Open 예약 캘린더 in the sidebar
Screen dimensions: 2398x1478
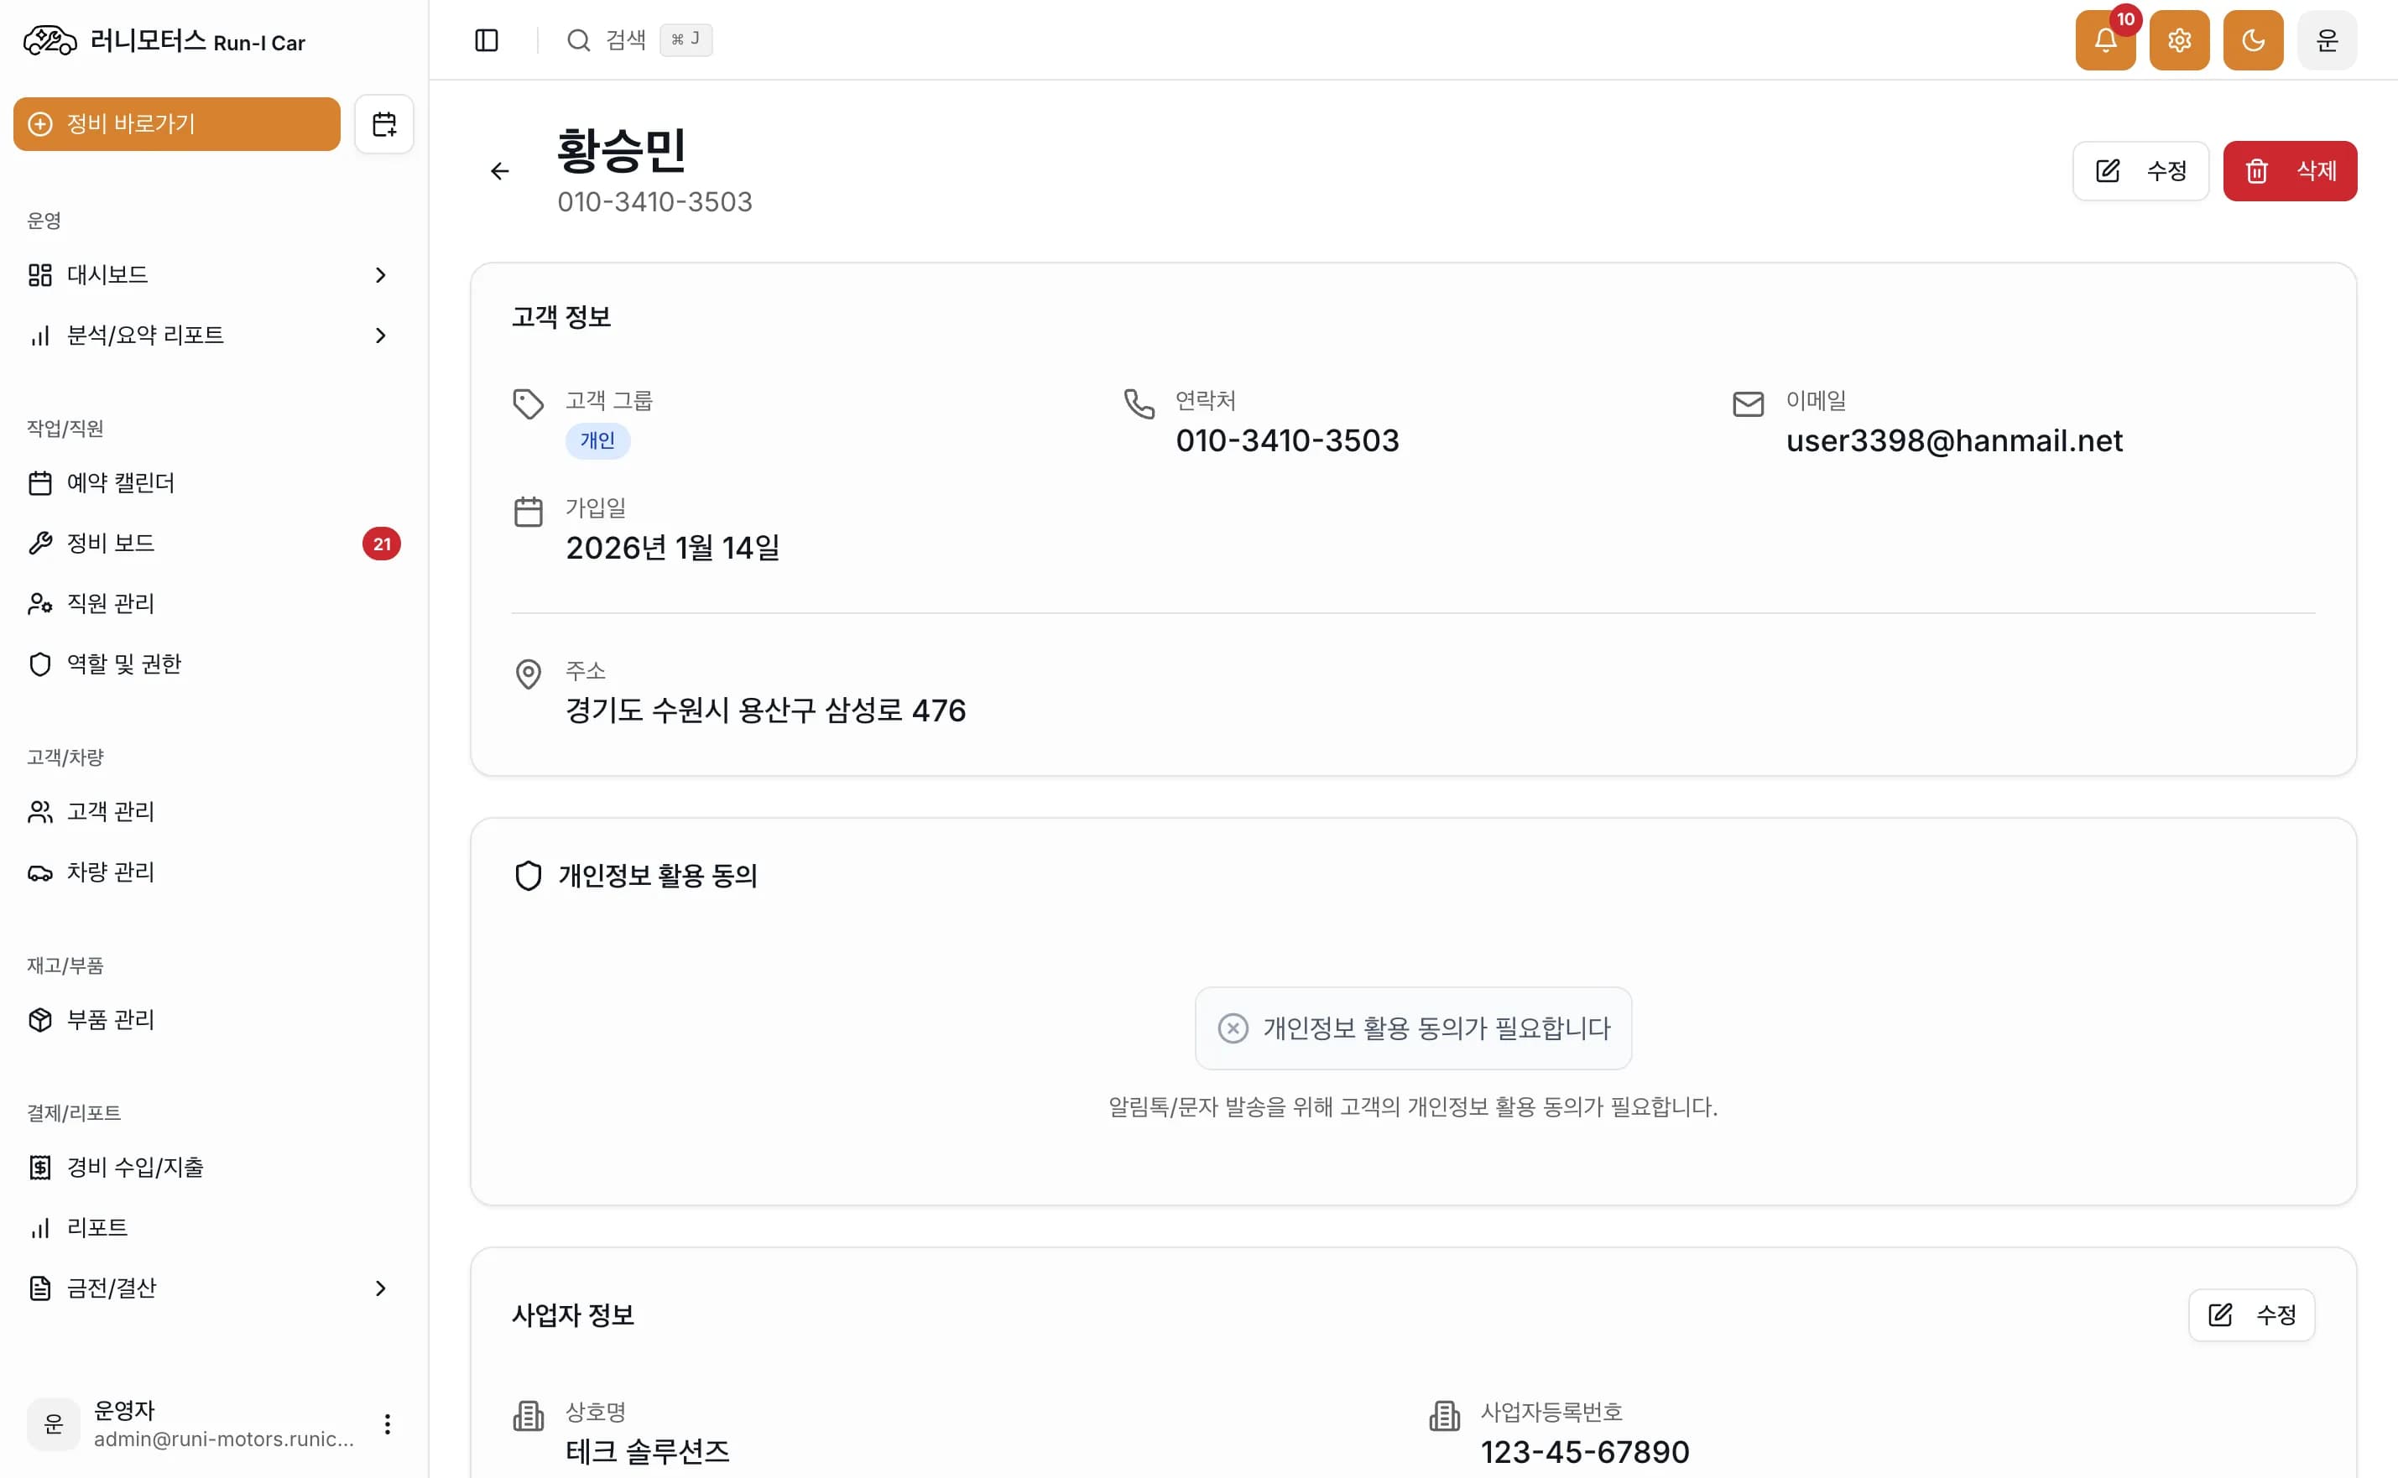coord(120,483)
